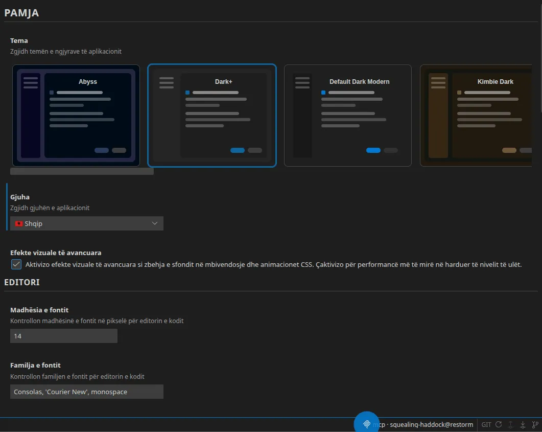Image resolution: width=542 pixels, height=432 pixels.
Task: Click the git push arrow icon
Action: 510,424
